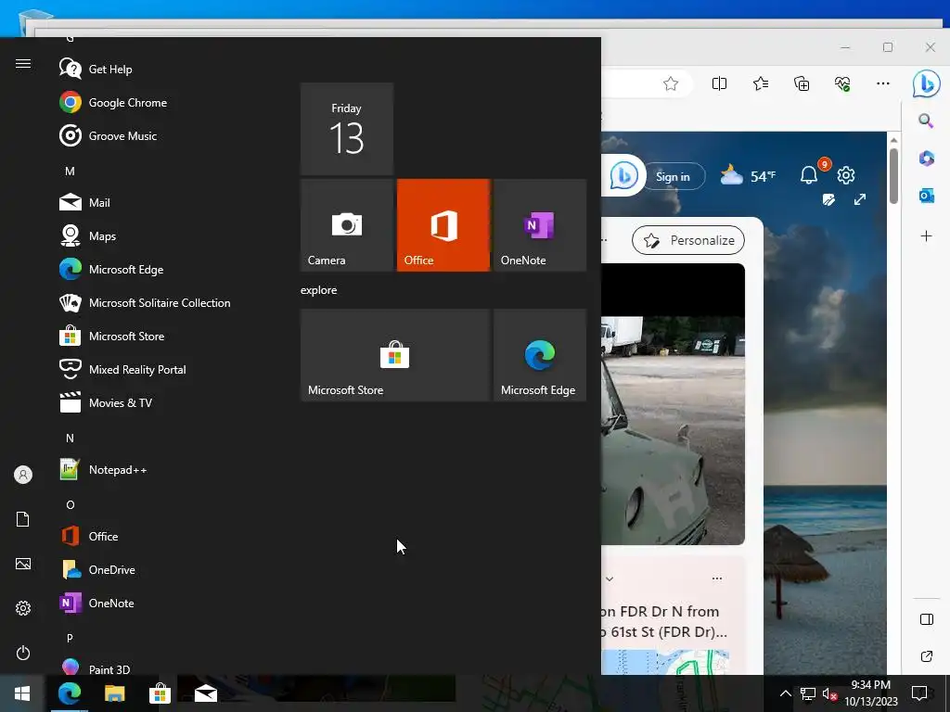Open Edge Settings and more menu
This screenshot has height=712, width=950.
coord(883,83)
